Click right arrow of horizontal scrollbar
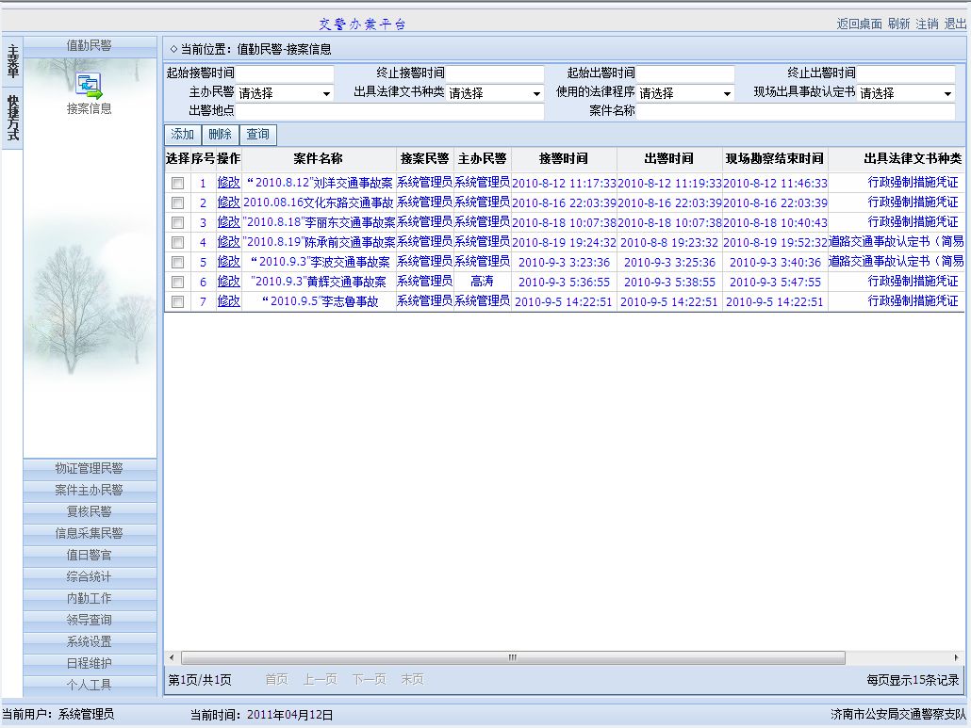Image resolution: width=971 pixels, height=728 pixels. [957, 657]
